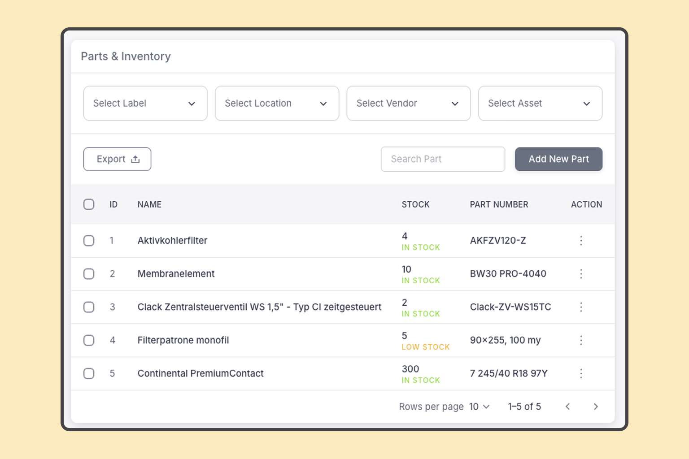Viewport: 689px width, 459px height.
Task: Click the LOW STOCK status label
Action: (426, 347)
